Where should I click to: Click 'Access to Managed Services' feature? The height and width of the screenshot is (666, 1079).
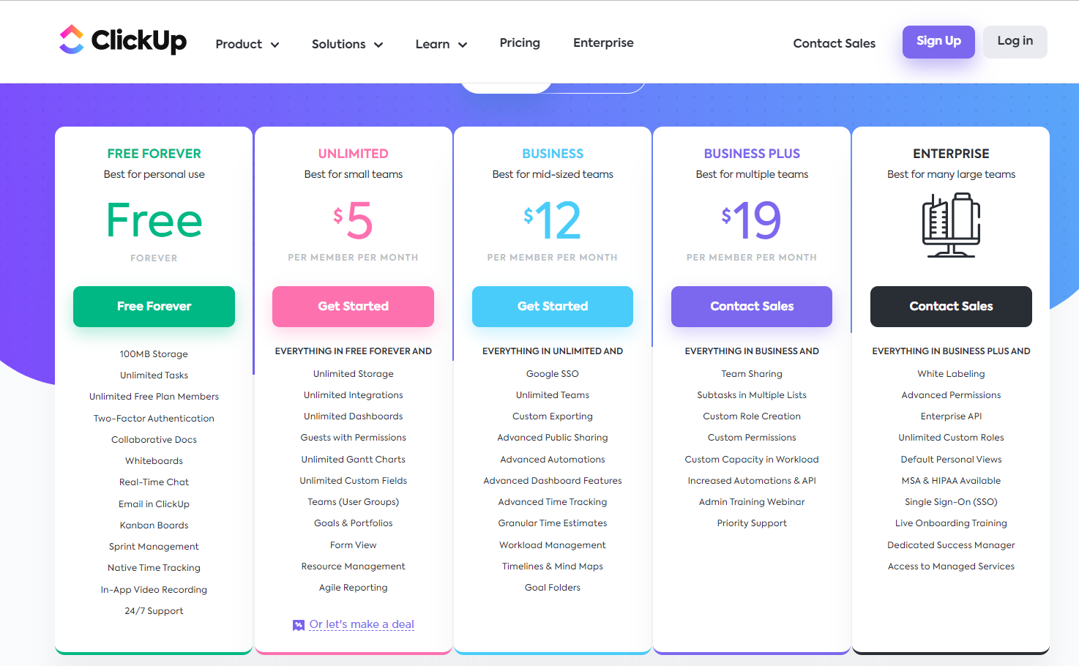point(951,566)
